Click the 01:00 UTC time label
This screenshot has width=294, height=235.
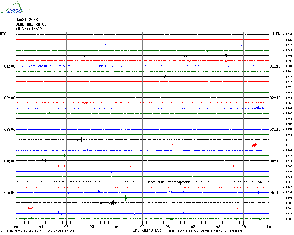click(x=9, y=66)
